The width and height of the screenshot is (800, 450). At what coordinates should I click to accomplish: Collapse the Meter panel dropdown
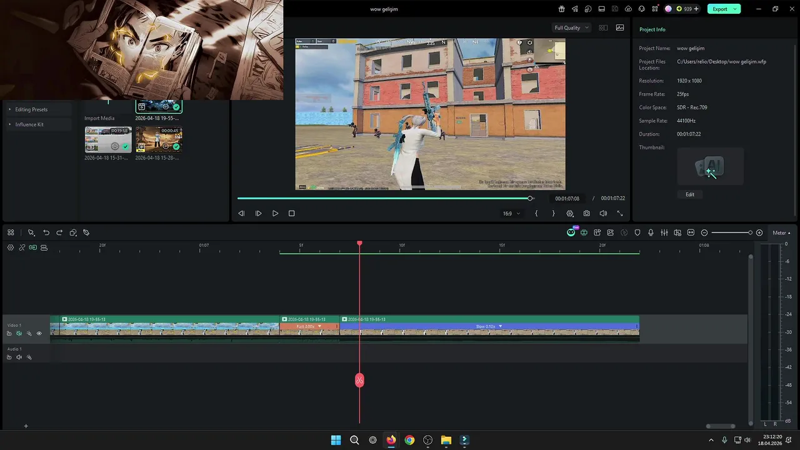click(781, 233)
